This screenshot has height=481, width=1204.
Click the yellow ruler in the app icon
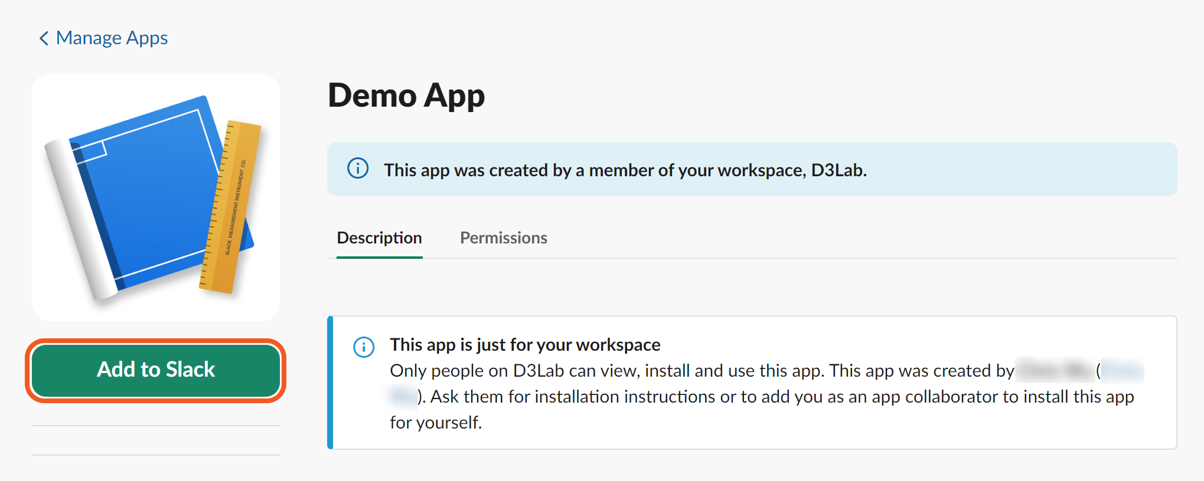point(233,206)
